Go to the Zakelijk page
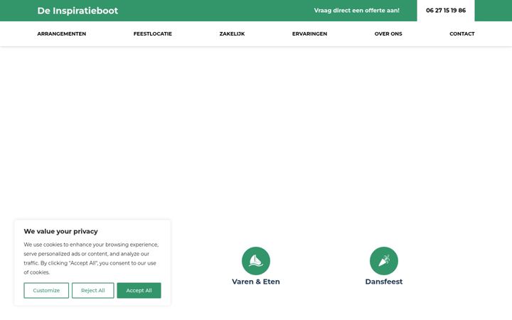512x320 pixels. pyautogui.click(x=232, y=33)
